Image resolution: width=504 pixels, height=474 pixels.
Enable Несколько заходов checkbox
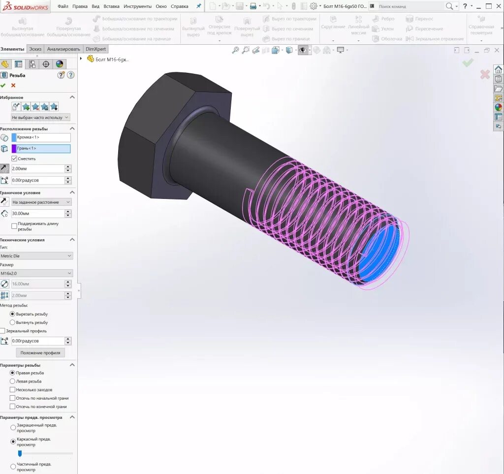tap(12, 389)
